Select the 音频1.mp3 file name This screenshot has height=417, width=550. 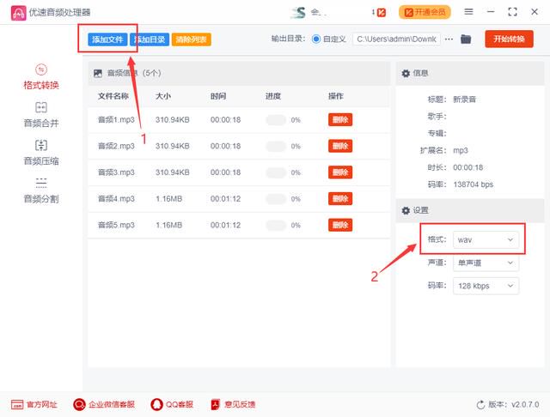click(116, 120)
